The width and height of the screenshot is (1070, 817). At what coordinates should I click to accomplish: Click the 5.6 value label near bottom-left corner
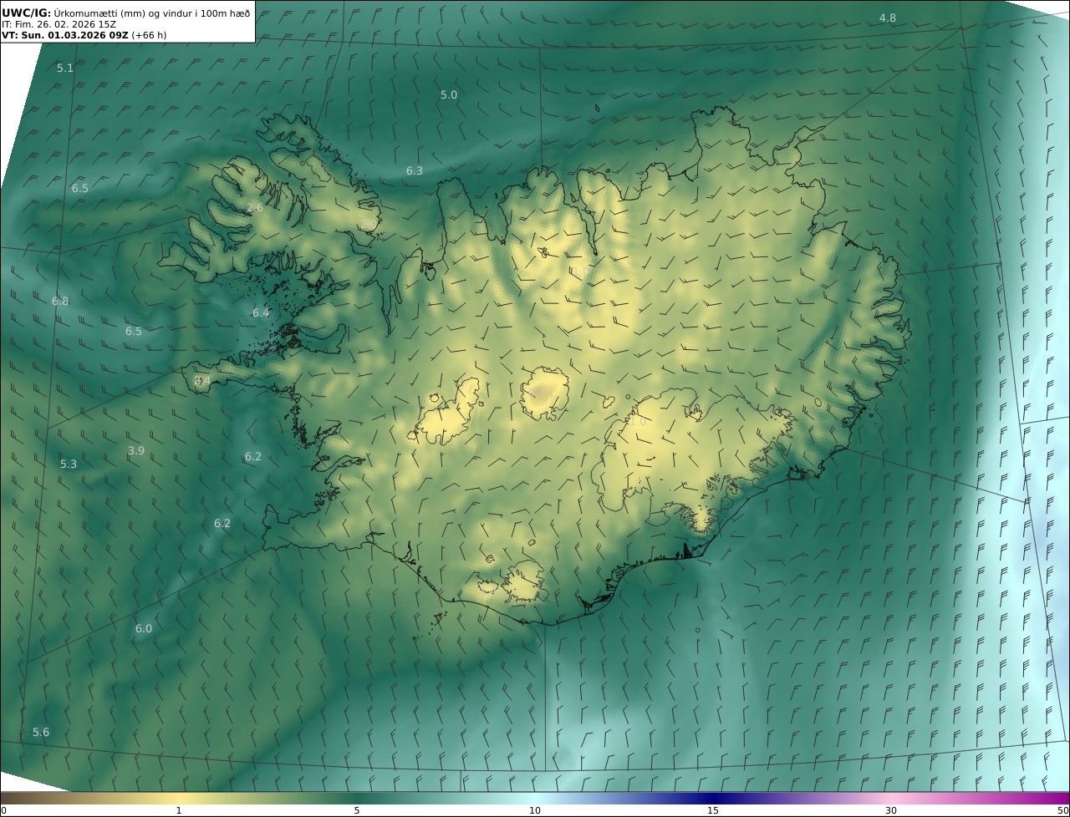41,733
